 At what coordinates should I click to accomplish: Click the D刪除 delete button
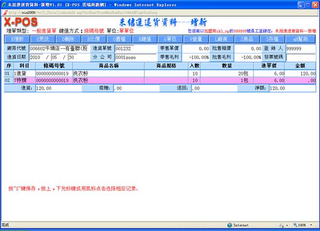pos(68,39)
